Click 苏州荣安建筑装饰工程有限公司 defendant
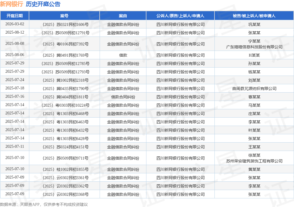Screen dimensions: 294x207 (x=254, y=161)
